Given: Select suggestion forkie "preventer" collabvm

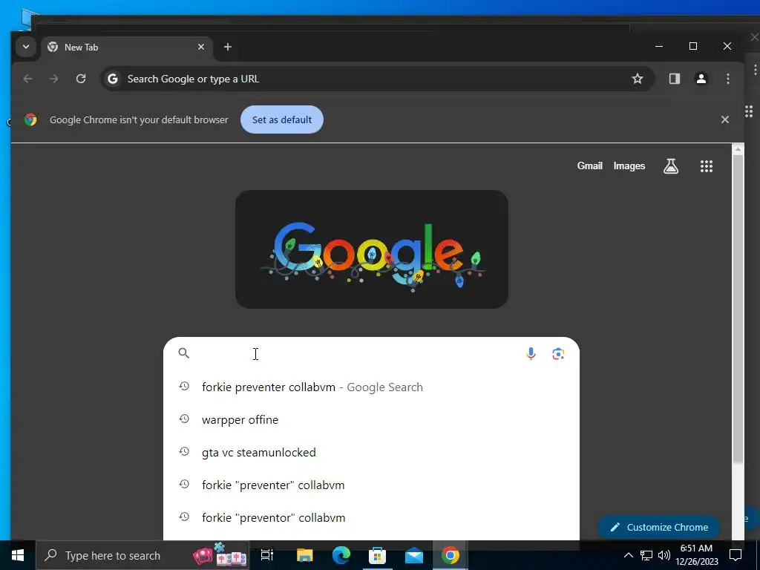Looking at the screenshot, I should point(371,485).
